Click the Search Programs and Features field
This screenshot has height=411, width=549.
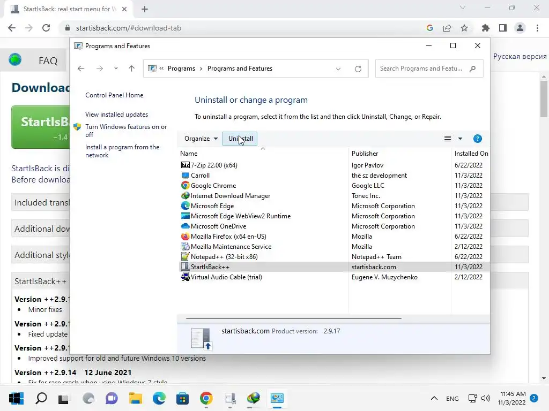click(429, 68)
